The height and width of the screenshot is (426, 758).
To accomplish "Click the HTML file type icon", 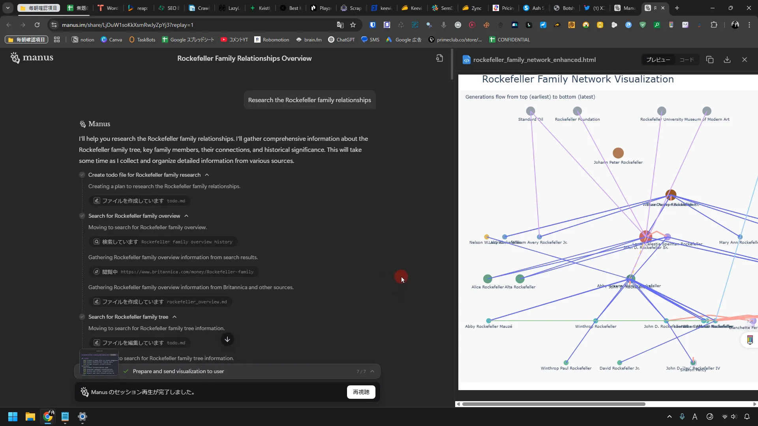I will (x=467, y=60).
